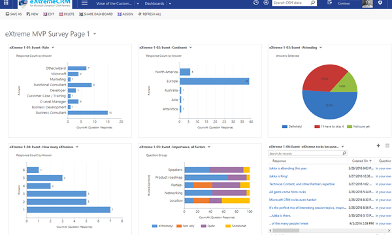392x235 pixels.
Task: Click the Quite purple legend swatch
Action: pos(203,226)
